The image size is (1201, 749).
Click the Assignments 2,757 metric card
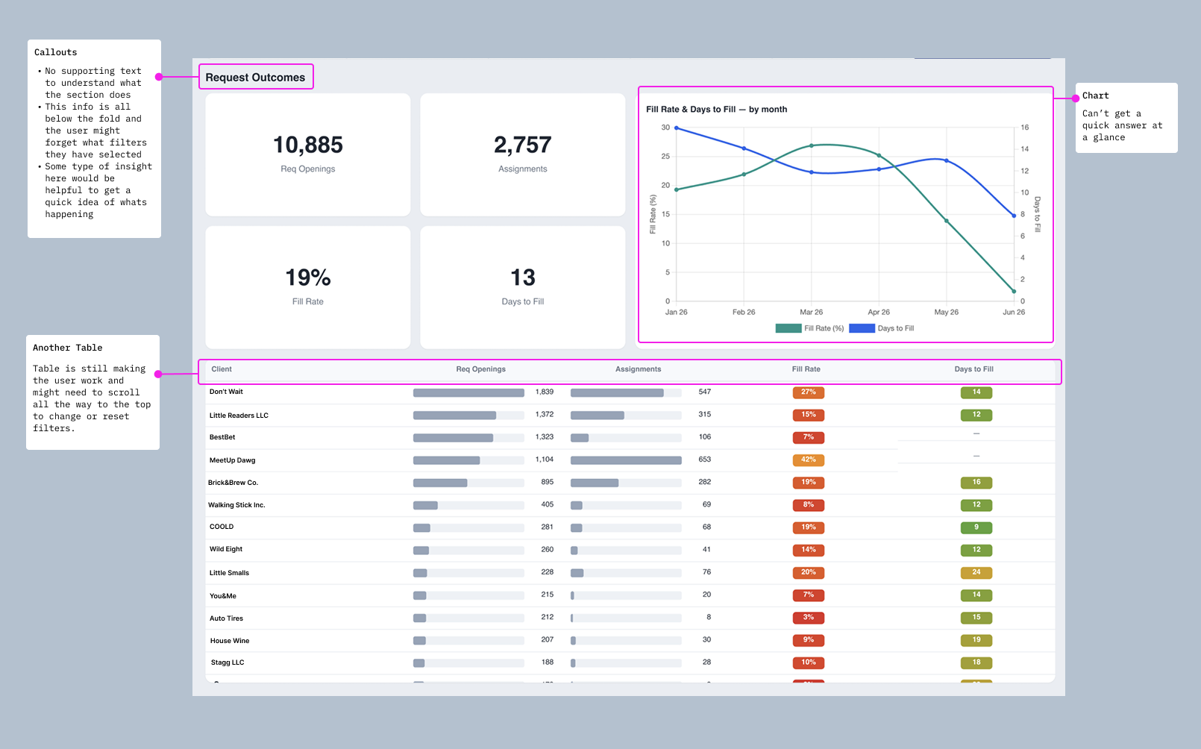[x=523, y=154]
